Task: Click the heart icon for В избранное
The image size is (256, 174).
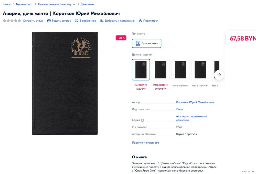Action: tap(76, 21)
